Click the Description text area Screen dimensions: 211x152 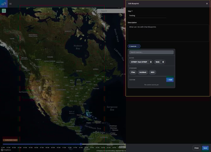168,33
